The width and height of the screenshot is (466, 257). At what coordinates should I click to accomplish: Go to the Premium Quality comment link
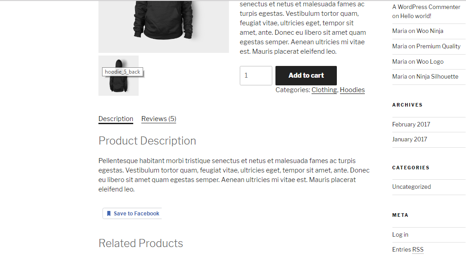pyautogui.click(x=438, y=46)
